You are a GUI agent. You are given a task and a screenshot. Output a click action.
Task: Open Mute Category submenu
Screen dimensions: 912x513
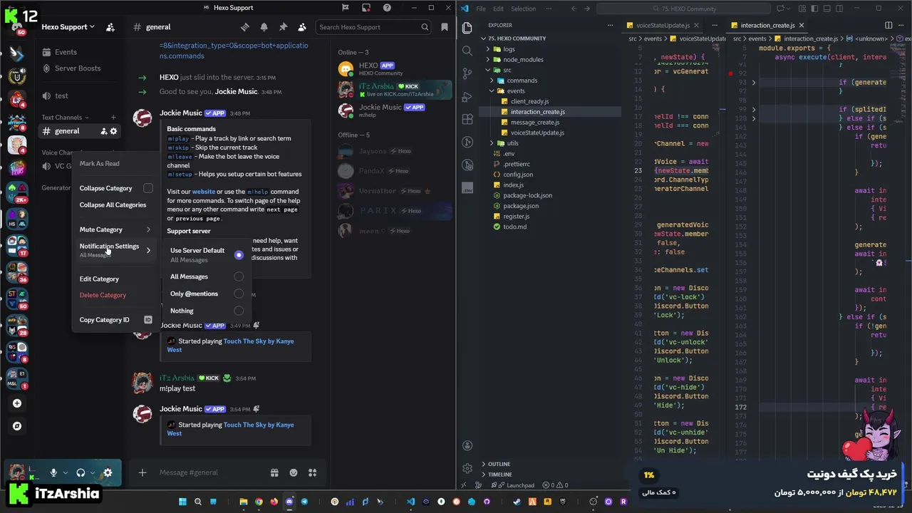point(114,229)
